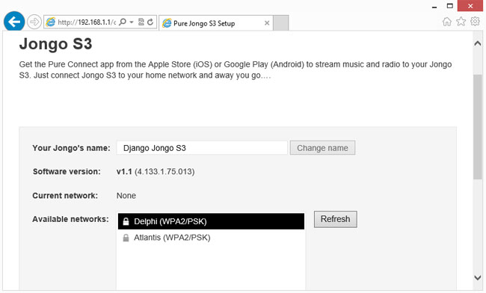
Task: Refresh the page with address bar reload icon
Action: pos(150,22)
